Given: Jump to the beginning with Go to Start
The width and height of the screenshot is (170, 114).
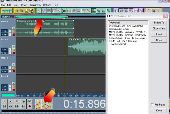Looking at the screenshot, I should [x=5, y=106].
